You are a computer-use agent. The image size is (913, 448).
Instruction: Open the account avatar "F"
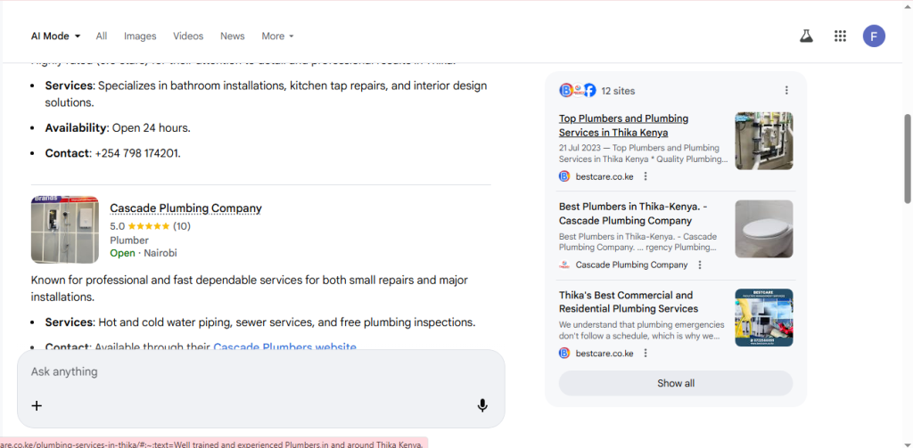click(874, 37)
